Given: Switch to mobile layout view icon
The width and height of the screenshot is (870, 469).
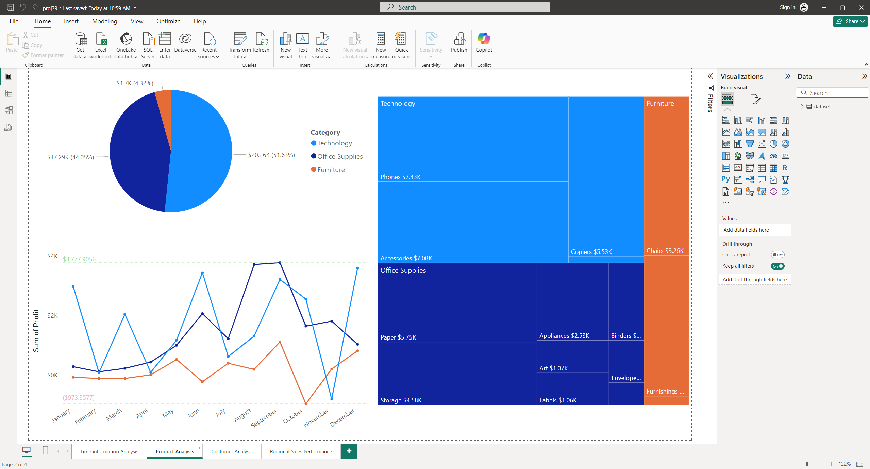Looking at the screenshot, I should [45, 451].
